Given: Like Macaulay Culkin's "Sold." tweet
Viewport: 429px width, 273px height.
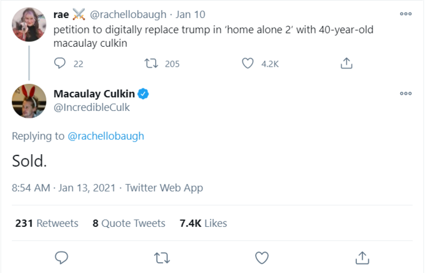Looking at the screenshot, I should pos(262,258).
